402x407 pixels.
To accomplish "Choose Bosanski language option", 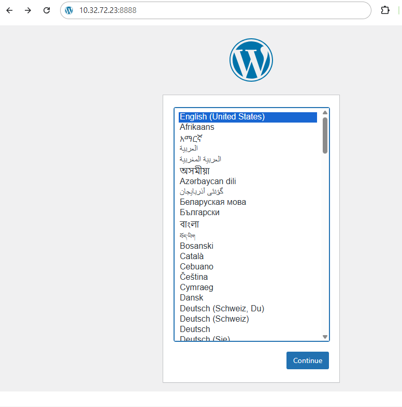I will click(196, 246).
